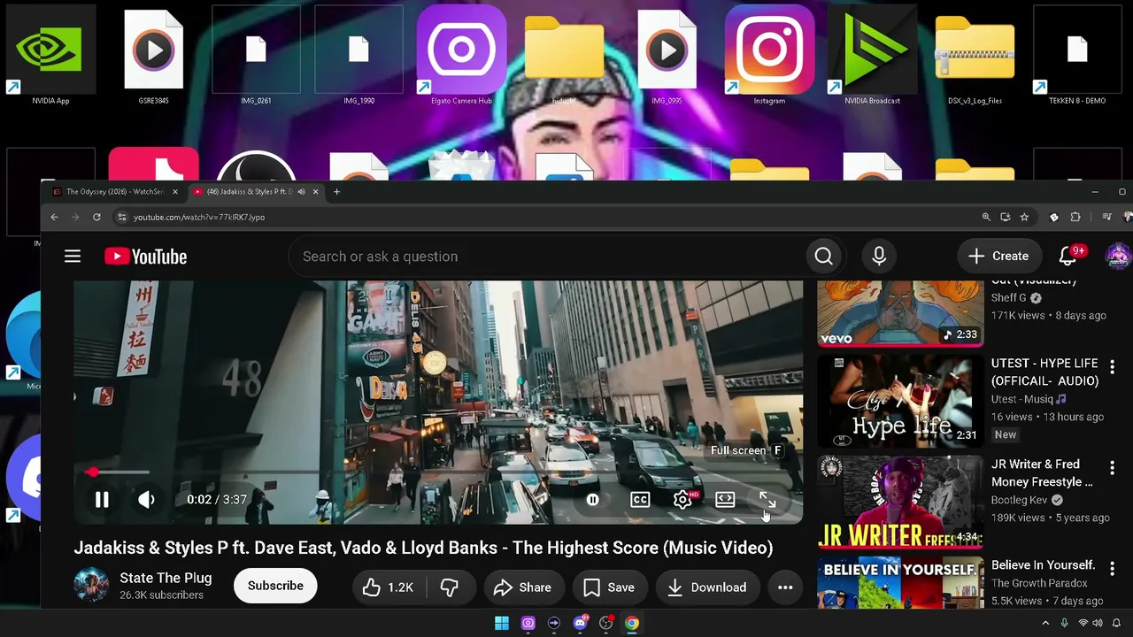
Task: Open the State The Plug channel name link
Action: 166,578
